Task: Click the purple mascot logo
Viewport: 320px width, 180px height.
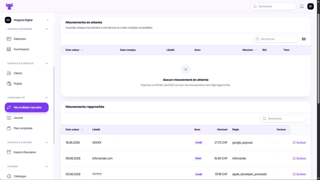Action: [9, 6]
